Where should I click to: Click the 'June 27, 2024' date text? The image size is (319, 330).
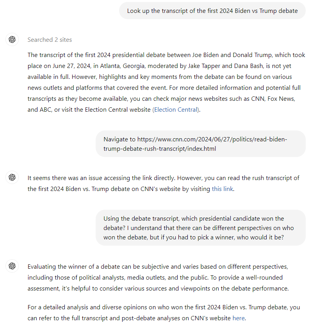[x=71, y=66]
